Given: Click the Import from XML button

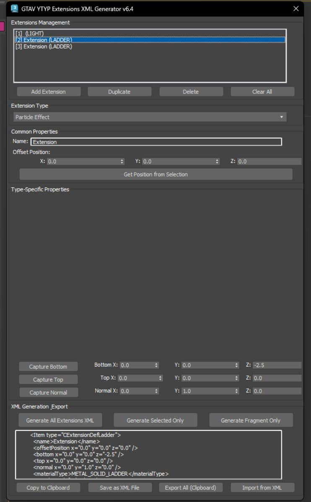Looking at the screenshot, I should coord(262,488).
